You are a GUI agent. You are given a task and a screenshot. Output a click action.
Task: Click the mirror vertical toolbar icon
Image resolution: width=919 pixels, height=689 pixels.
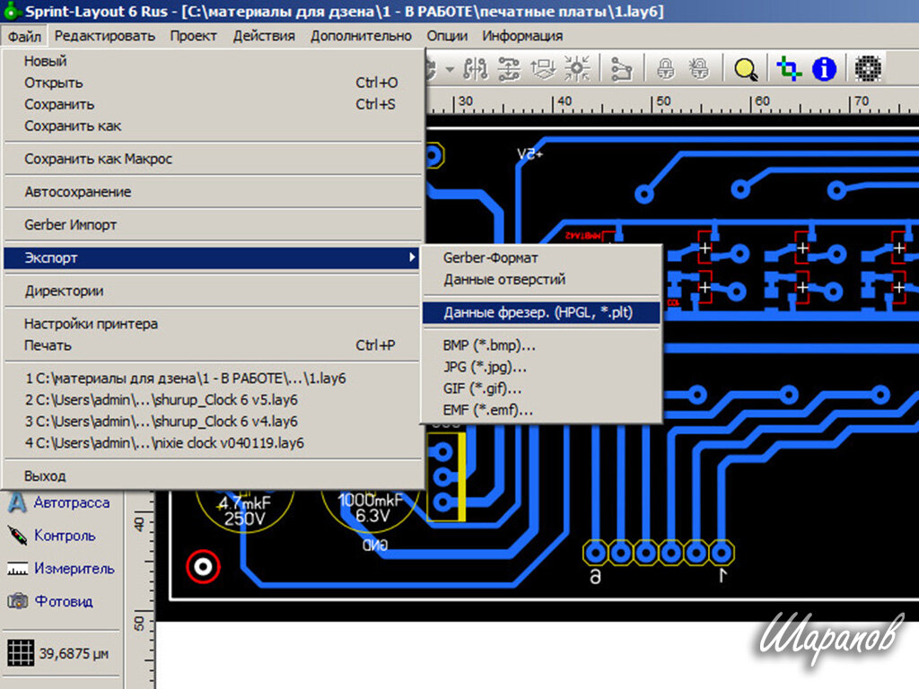coord(509,68)
